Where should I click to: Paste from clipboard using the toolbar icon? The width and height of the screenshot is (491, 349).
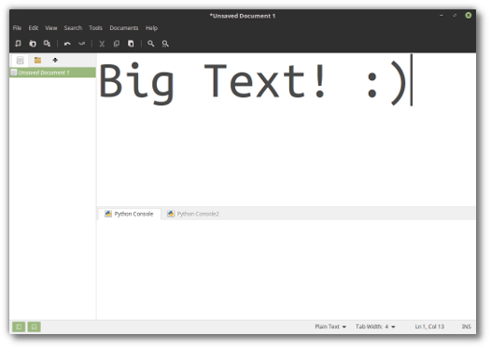pyautogui.click(x=131, y=44)
